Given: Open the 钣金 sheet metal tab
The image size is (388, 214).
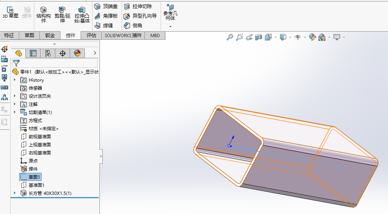Looking at the screenshot, I should [50, 36].
